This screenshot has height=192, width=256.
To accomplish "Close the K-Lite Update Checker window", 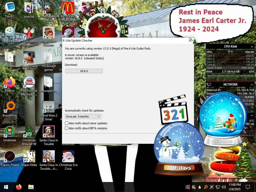I will pos(190,40).
